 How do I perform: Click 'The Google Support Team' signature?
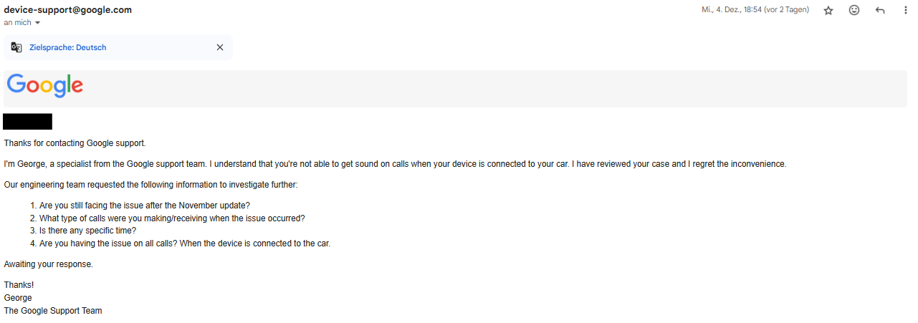click(53, 311)
